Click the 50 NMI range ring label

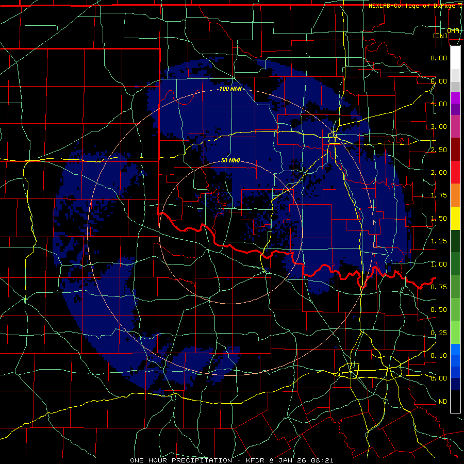tap(230, 160)
